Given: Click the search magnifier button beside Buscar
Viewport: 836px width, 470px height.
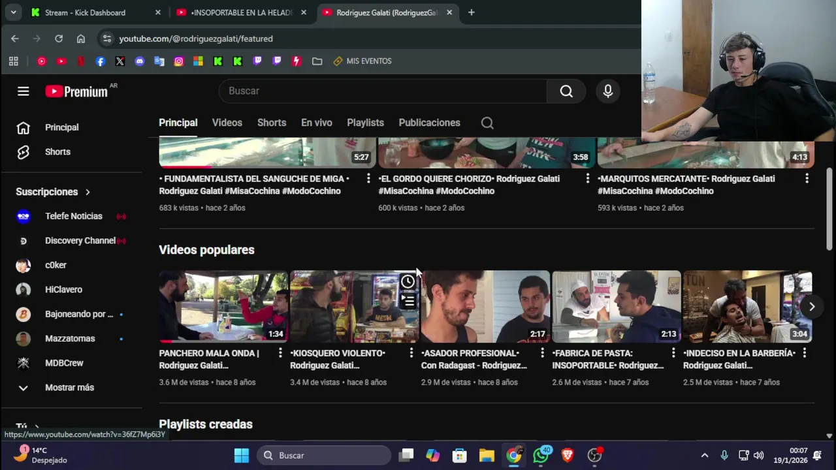Looking at the screenshot, I should pyautogui.click(x=566, y=91).
